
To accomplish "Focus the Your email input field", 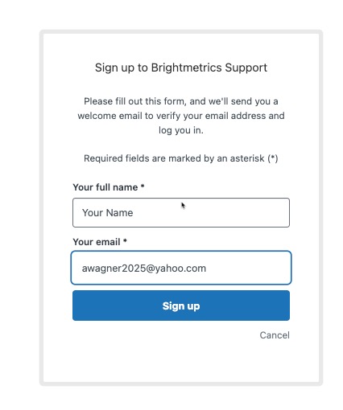I will [x=181, y=268].
